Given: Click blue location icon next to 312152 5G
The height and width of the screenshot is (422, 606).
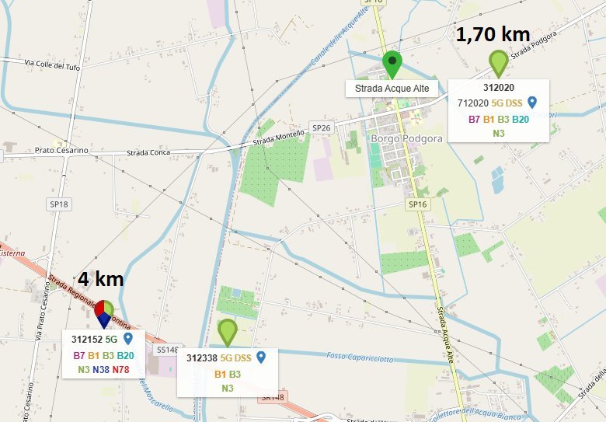Looking at the screenshot, I should click(x=128, y=339).
